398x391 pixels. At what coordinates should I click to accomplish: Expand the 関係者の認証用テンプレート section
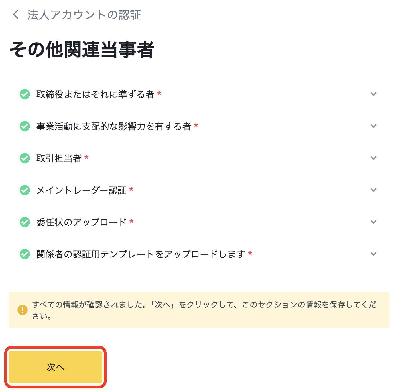tap(373, 254)
